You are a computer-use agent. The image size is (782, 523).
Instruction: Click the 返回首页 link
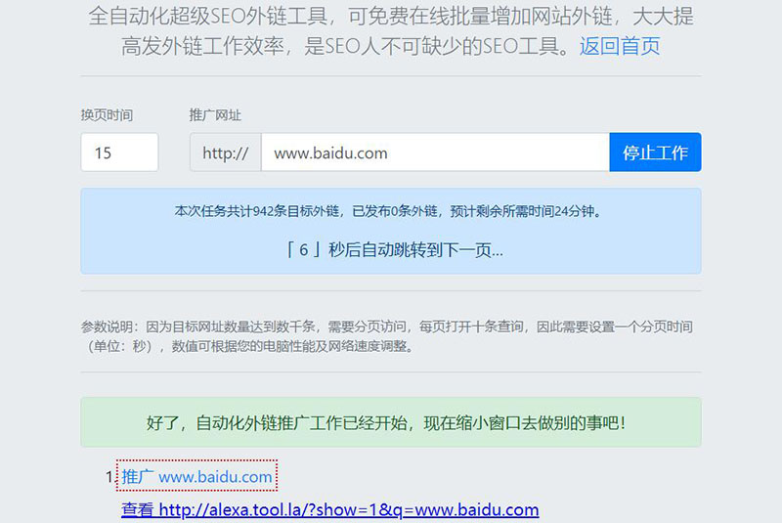[620, 46]
